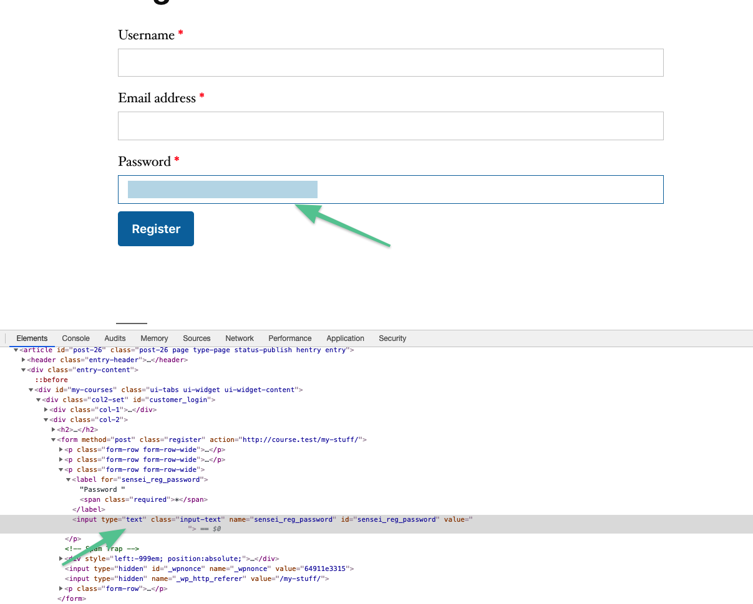Collapse the article post-26 element
This screenshot has height=604, width=753.
pos(16,350)
